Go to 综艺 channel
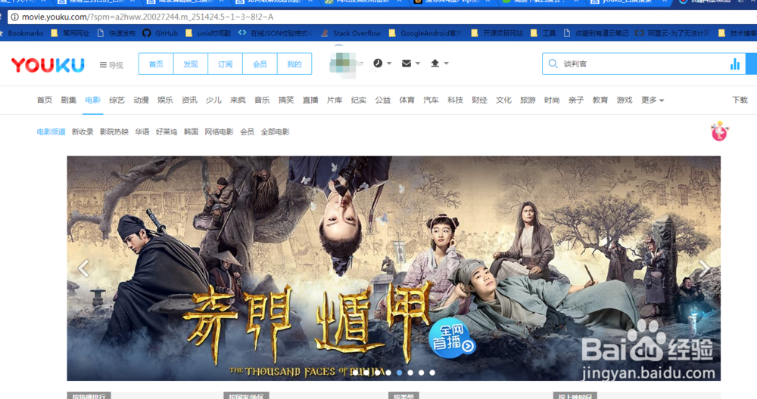The height and width of the screenshot is (399, 757). point(117,101)
